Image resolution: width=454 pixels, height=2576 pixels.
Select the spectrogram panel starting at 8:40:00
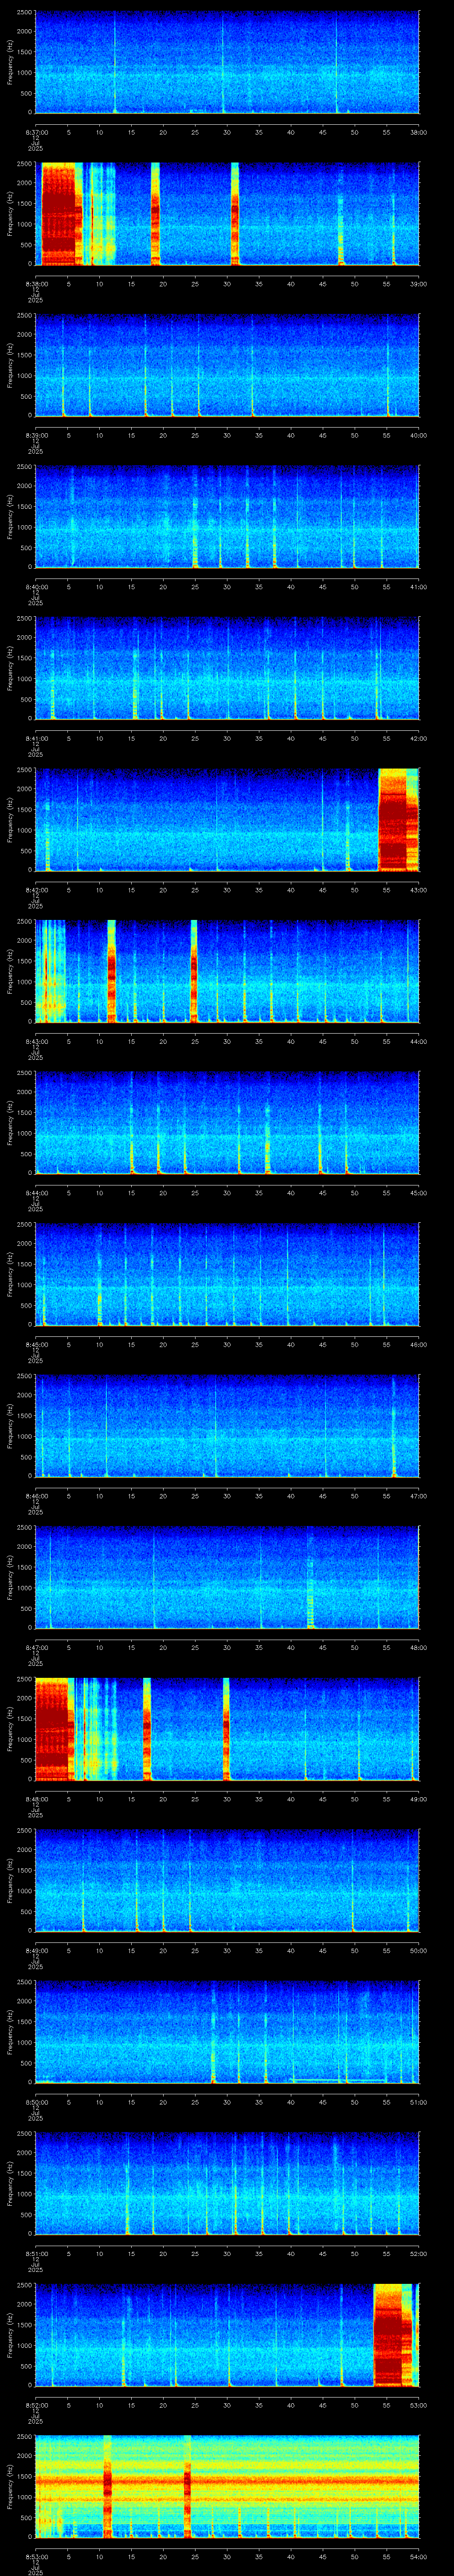pyautogui.click(x=227, y=517)
